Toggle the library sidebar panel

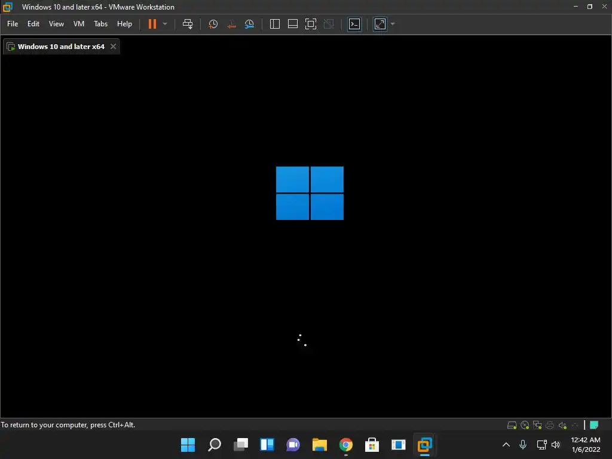click(x=275, y=24)
